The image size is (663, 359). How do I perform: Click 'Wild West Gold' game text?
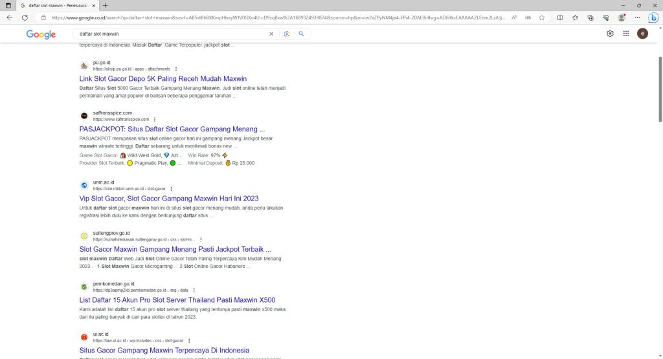144,155
